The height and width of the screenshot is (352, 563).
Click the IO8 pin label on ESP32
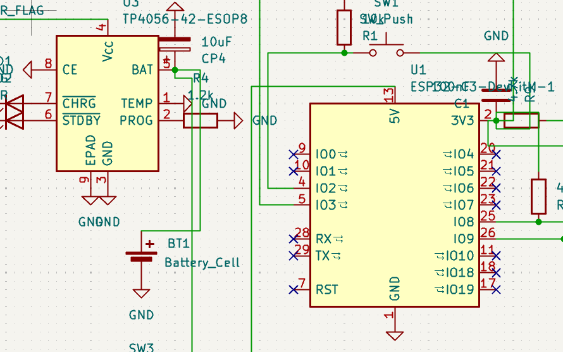[x=463, y=222]
